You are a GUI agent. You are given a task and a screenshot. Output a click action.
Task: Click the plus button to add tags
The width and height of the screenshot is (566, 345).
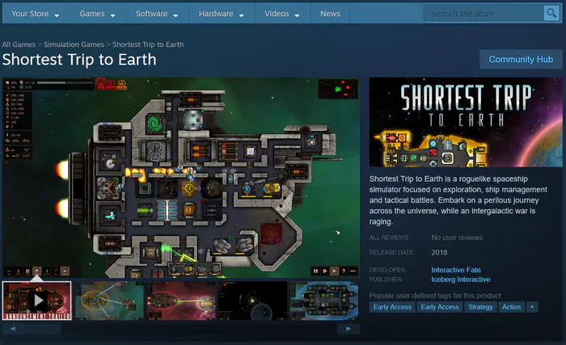532,307
